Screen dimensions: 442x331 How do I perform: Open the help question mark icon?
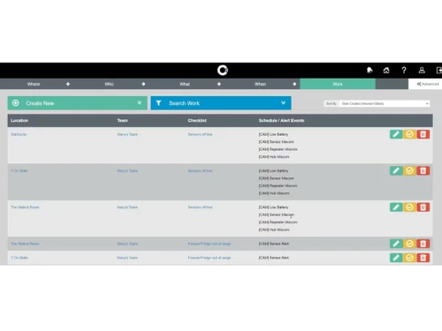click(x=404, y=70)
